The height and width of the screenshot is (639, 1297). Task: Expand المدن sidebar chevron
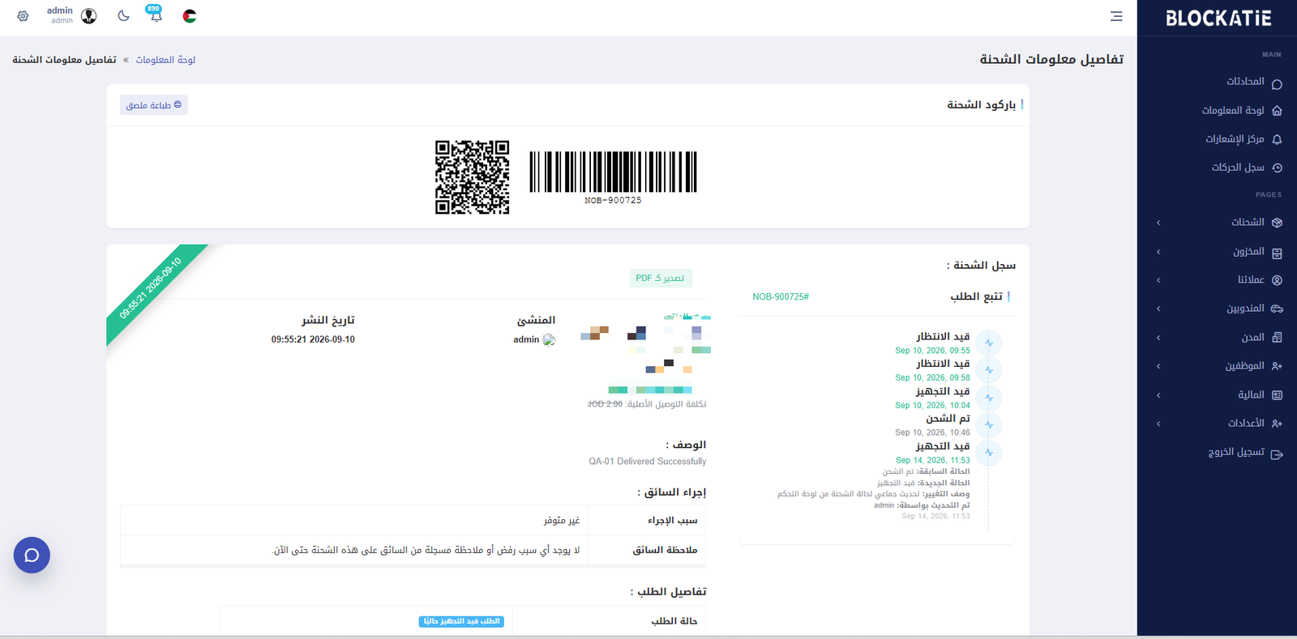[1158, 338]
